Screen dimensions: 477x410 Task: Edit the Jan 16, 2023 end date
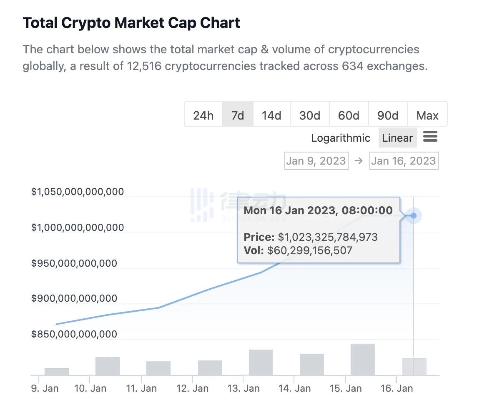(x=404, y=161)
